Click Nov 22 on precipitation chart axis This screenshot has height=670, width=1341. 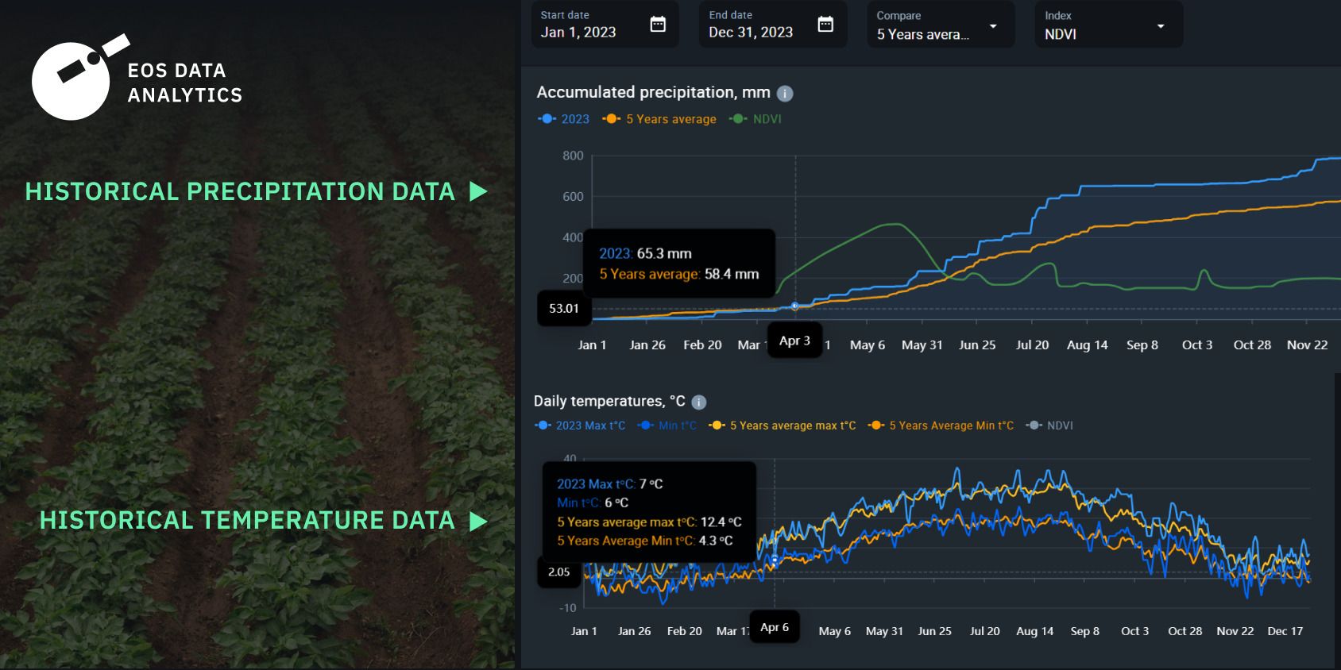[x=1307, y=345]
